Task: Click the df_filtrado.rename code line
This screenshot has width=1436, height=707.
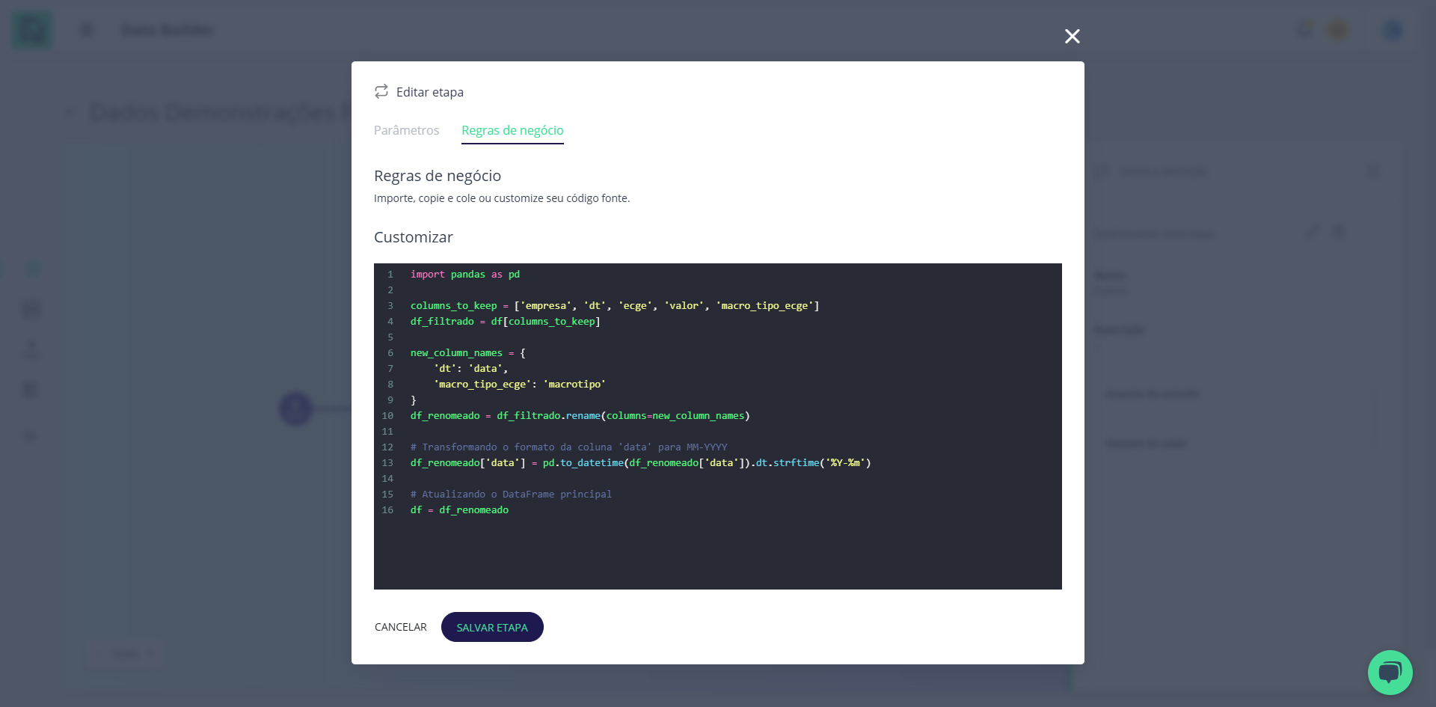Action: point(580,416)
